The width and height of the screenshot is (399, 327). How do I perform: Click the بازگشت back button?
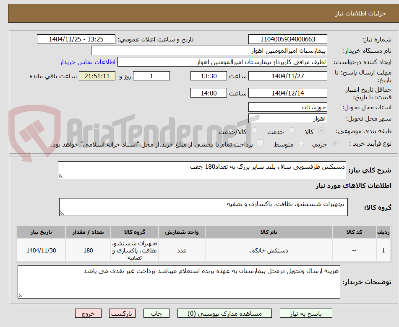coord(122,313)
